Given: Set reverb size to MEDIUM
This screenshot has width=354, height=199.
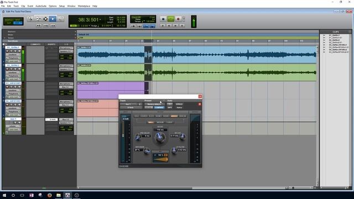Looking at the screenshot, I should pyautogui.click(x=160, y=122).
